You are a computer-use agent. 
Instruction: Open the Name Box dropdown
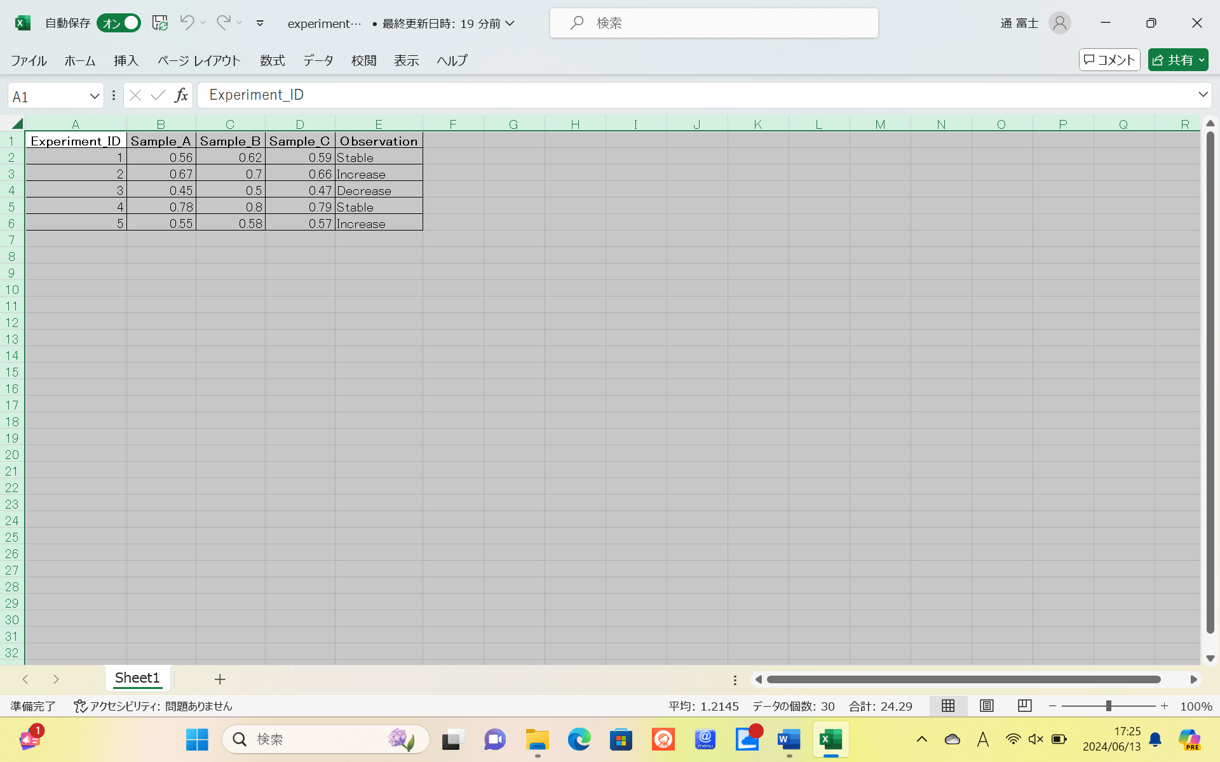point(94,95)
